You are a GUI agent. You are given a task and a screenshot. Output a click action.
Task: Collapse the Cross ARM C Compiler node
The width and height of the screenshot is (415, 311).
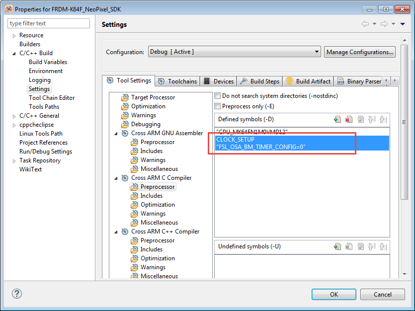[116, 178]
